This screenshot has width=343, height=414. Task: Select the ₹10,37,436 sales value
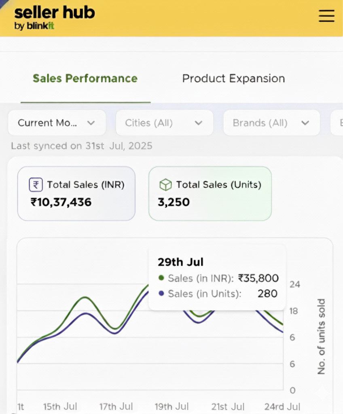61,202
